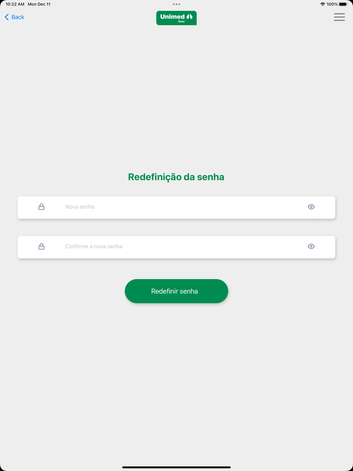
Task: Open the hamburger menu icon
Action: click(x=339, y=17)
